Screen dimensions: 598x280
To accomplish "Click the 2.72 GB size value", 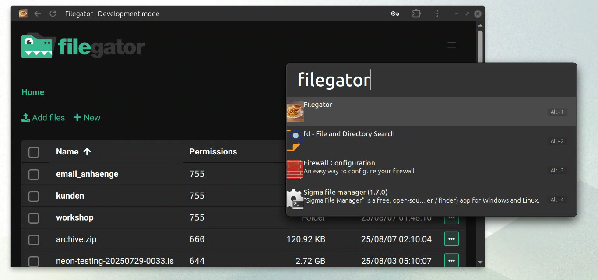I will [x=310, y=261].
